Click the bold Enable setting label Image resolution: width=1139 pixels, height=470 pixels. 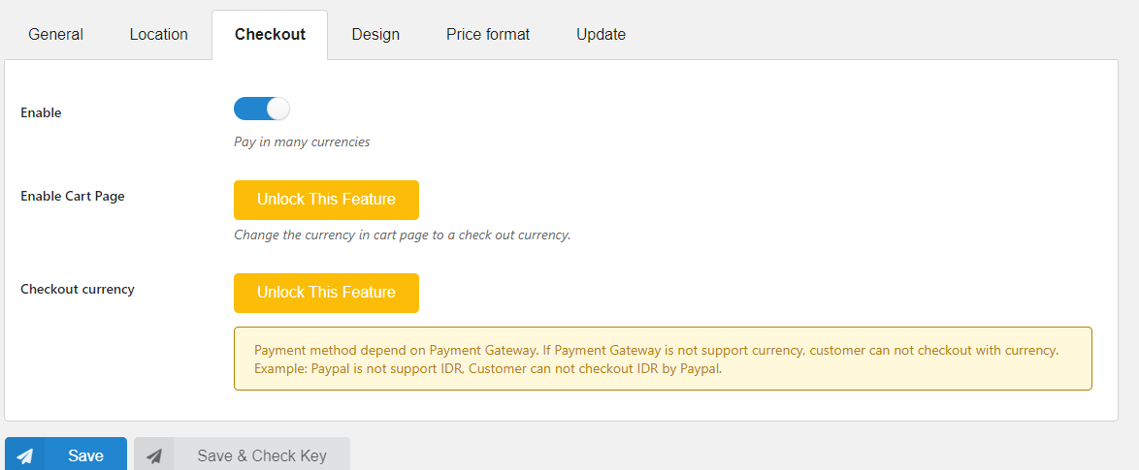[41, 112]
